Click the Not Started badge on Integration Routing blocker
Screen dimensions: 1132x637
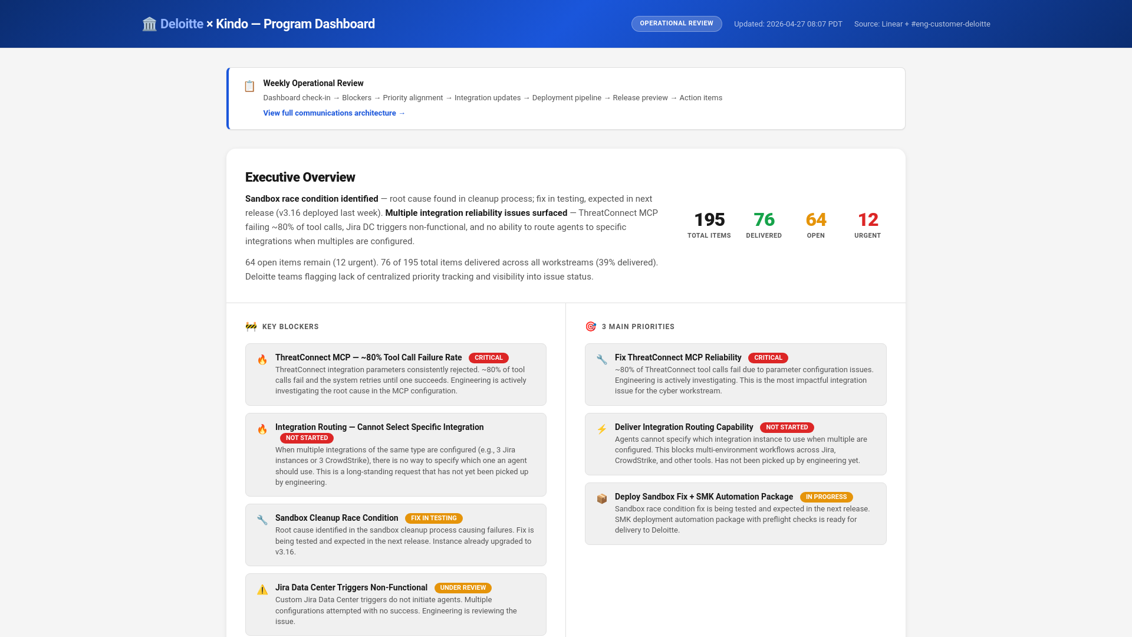pos(307,438)
